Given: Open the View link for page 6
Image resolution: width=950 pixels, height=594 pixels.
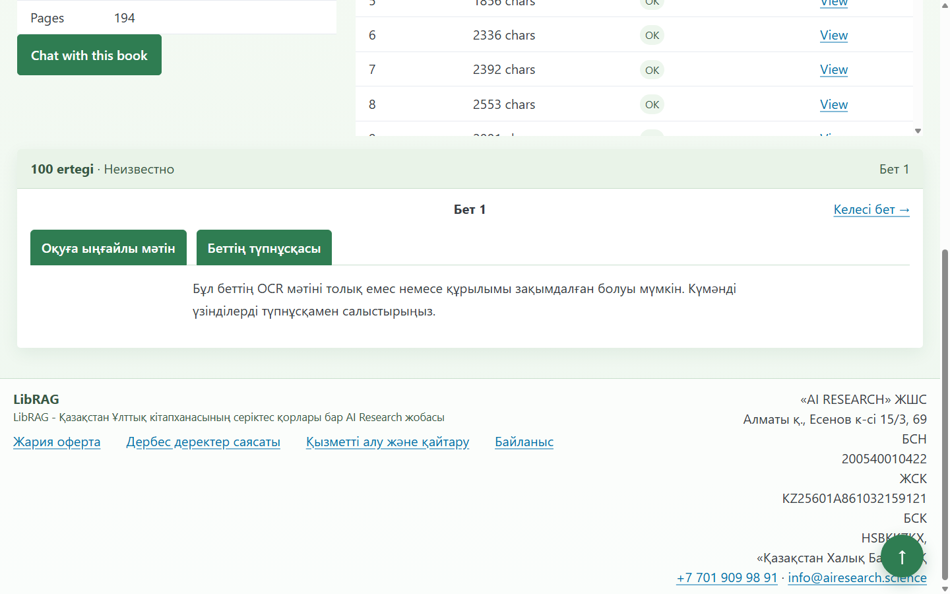Looking at the screenshot, I should click(834, 35).
